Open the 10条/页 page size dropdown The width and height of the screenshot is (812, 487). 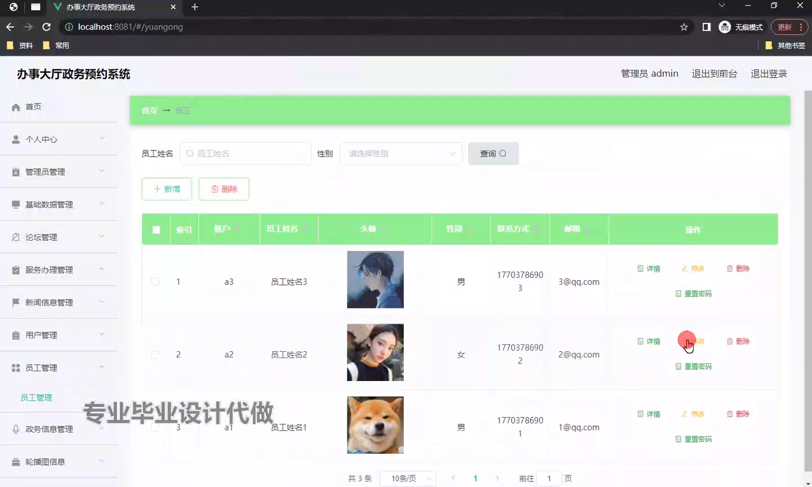pos(408,479)
